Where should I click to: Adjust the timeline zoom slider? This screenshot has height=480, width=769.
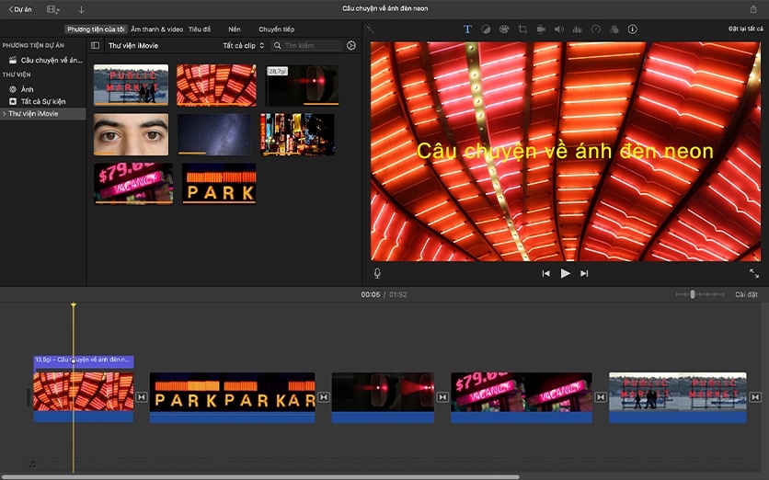pos(693,294)
